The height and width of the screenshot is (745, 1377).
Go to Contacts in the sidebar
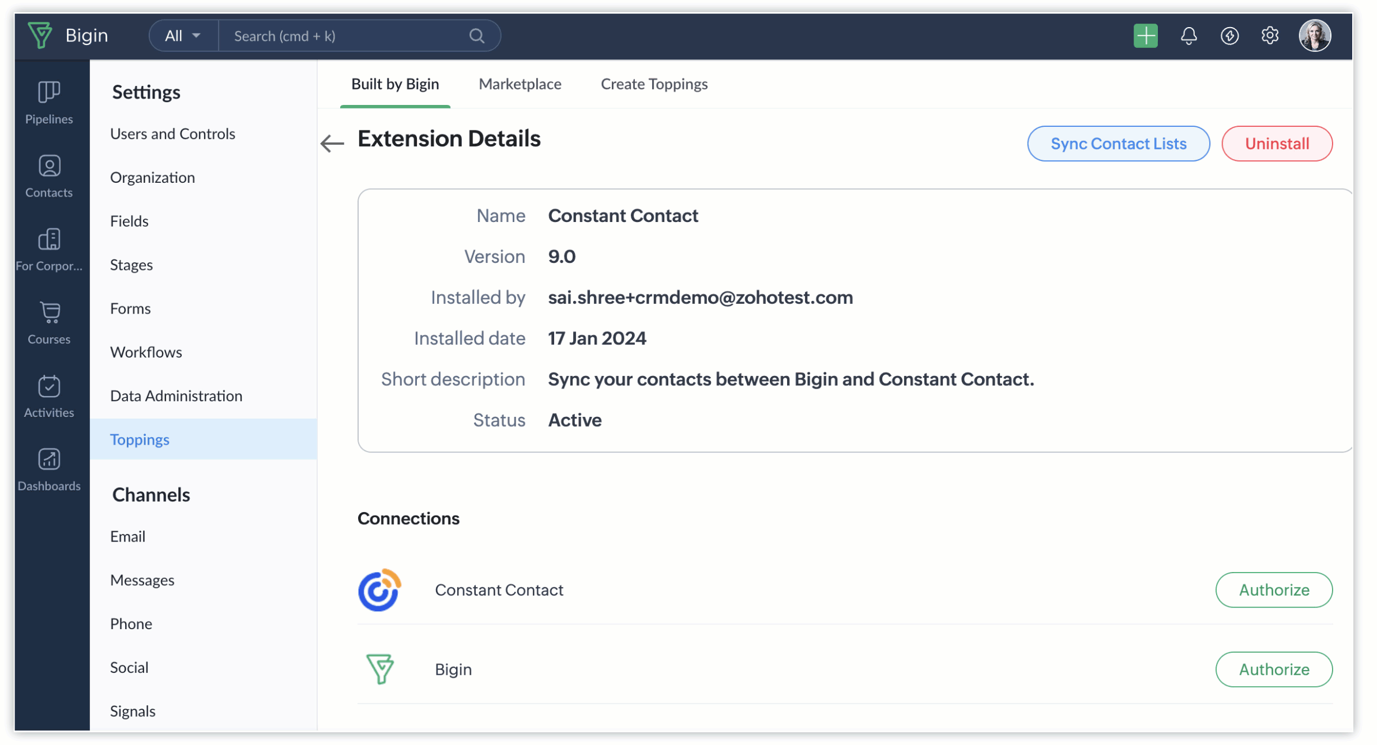point(49,176)
